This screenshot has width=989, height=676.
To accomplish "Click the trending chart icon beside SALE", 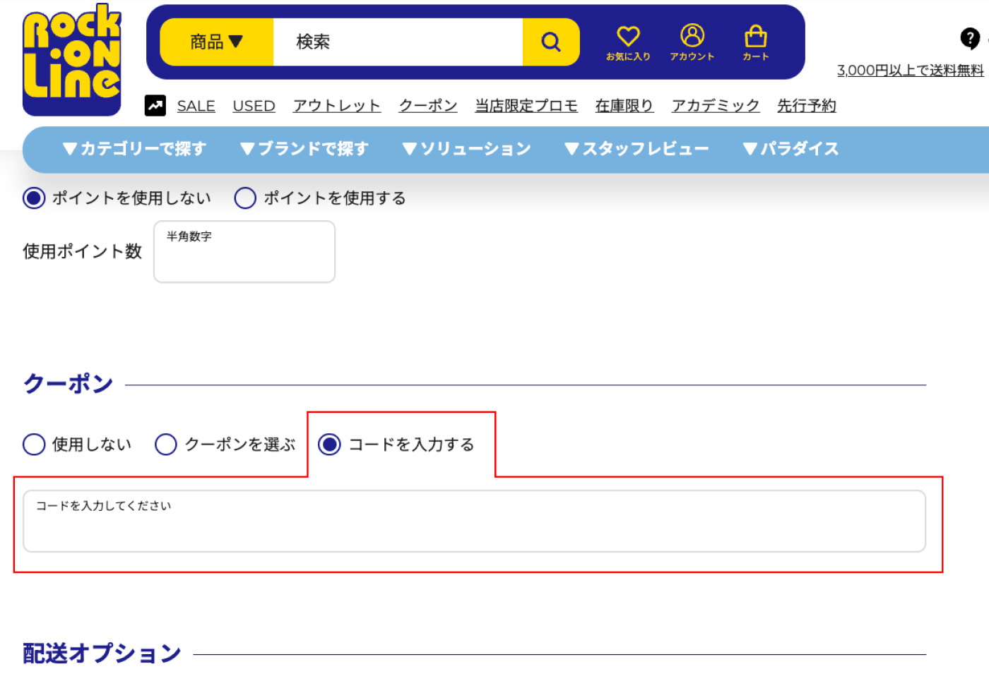I will point(155,105).
